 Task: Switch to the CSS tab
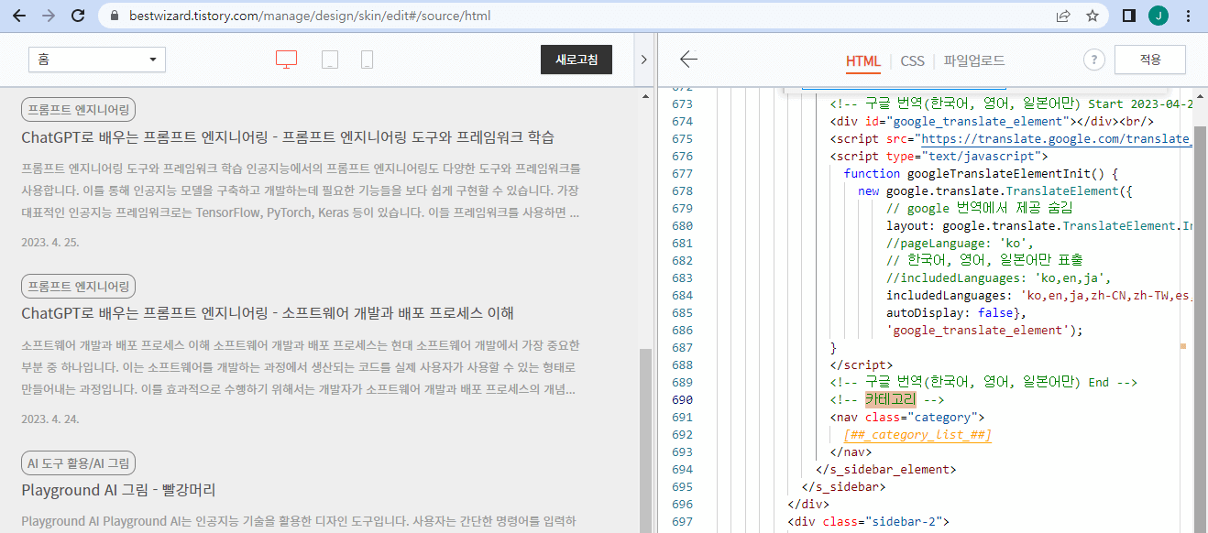pyautogui.click(x=912, y=60)
